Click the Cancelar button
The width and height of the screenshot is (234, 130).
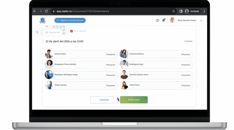point(104,100)
